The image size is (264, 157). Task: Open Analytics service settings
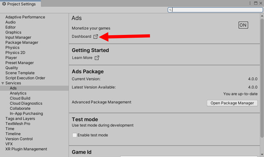coord(18,93)
